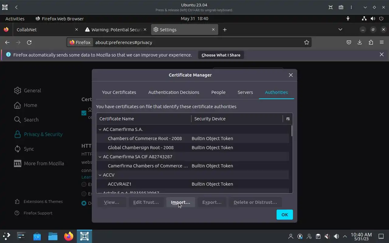Click the certificate list vertical scrollbar
This screenshot has height=243, width=389.
[x=292, y=131]
